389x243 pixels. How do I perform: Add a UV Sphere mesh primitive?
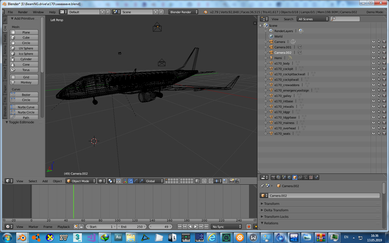(26, 48)
